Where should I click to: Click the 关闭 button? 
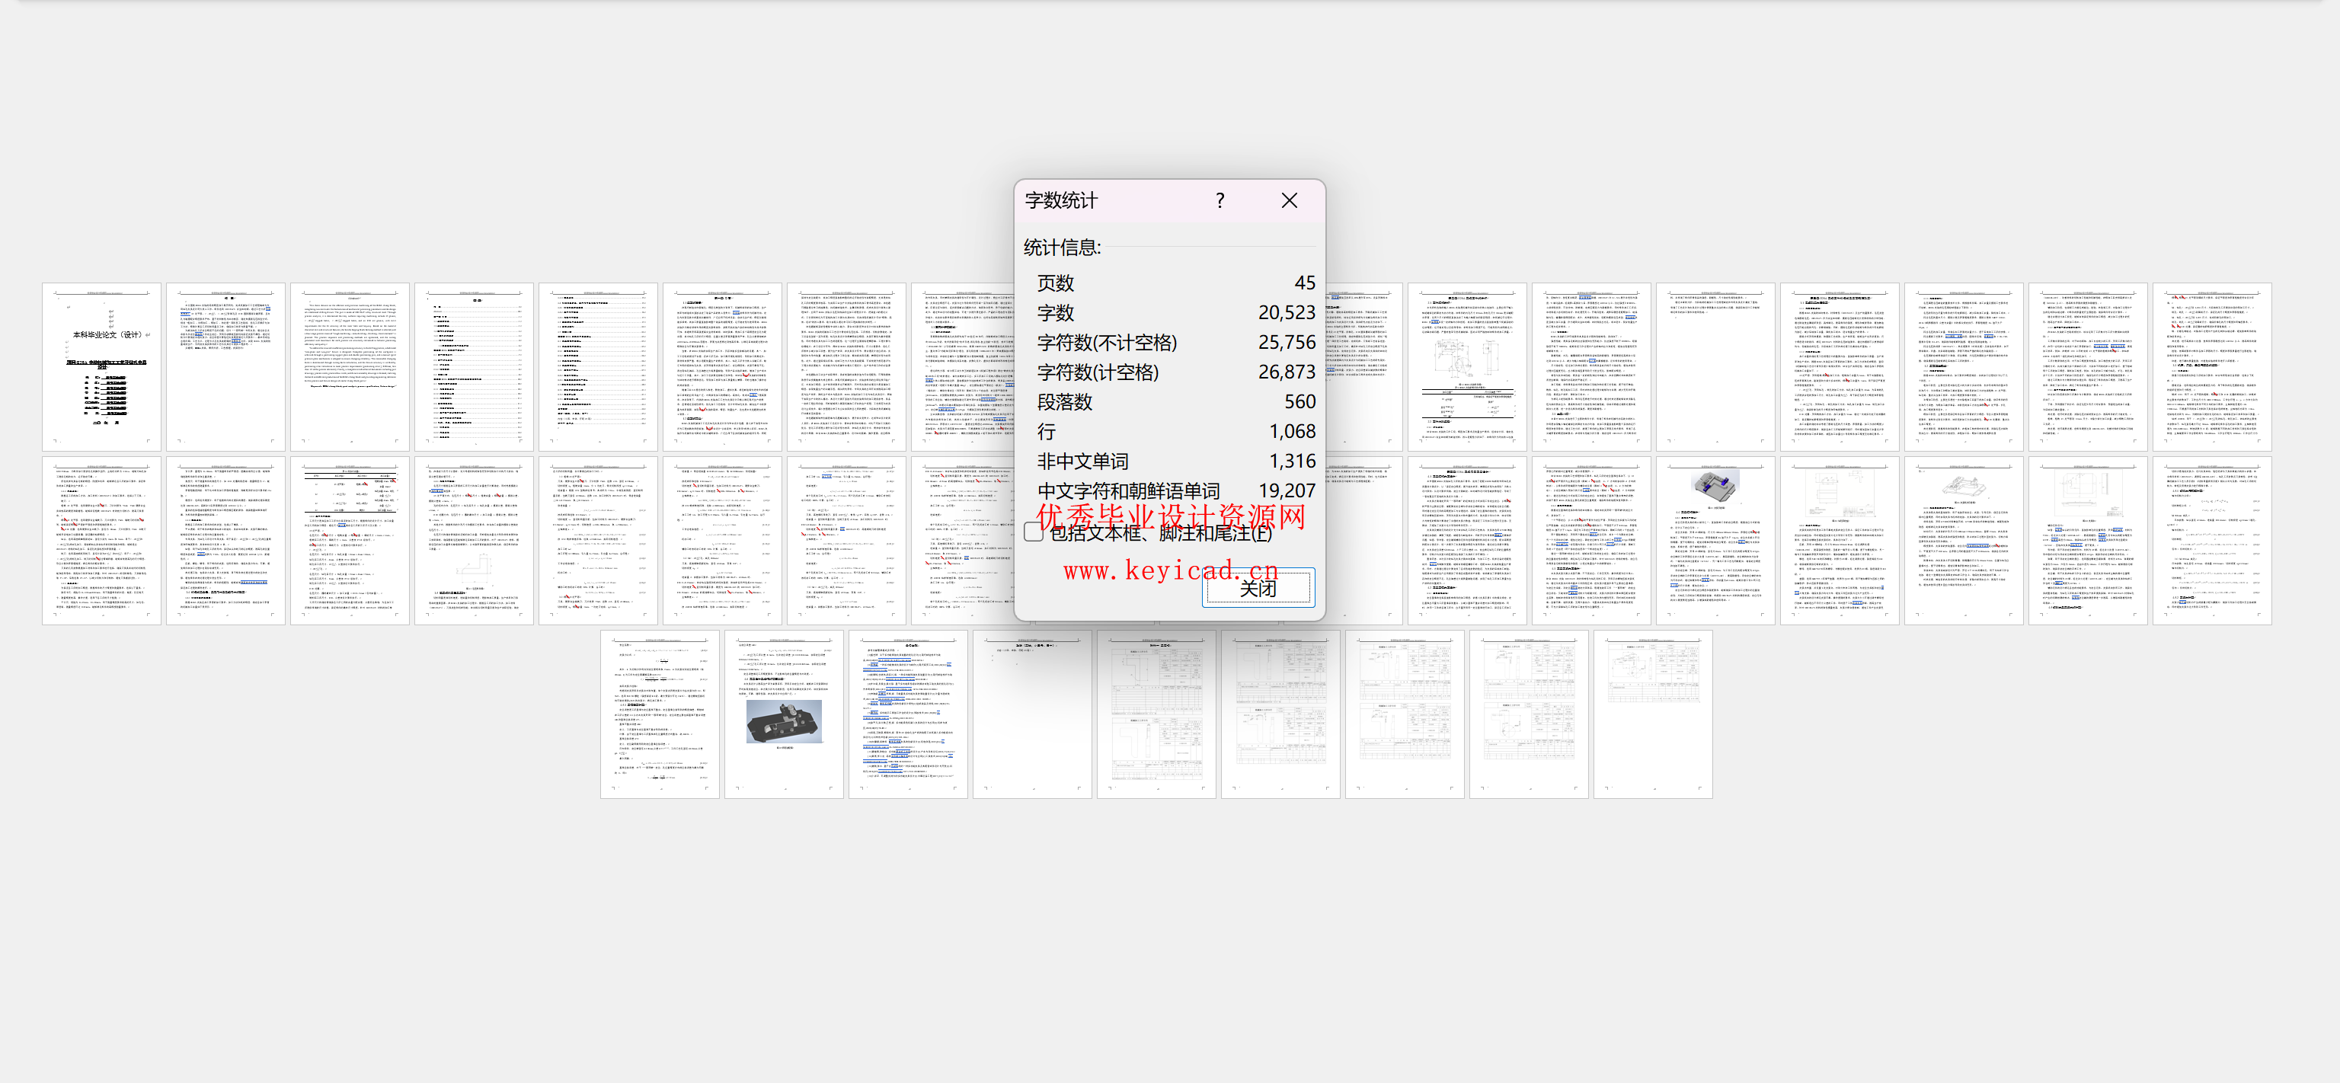click(1257, 588)
